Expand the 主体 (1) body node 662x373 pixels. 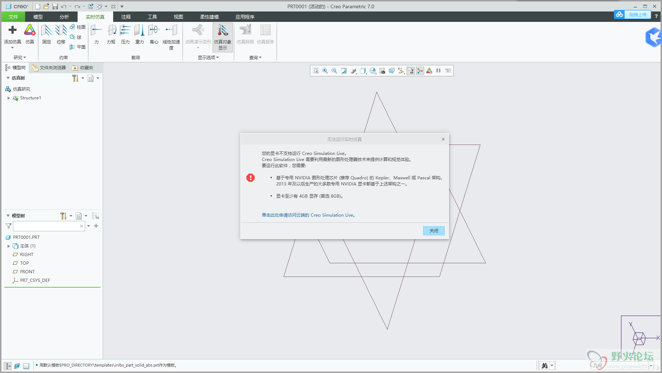point(9,246)
